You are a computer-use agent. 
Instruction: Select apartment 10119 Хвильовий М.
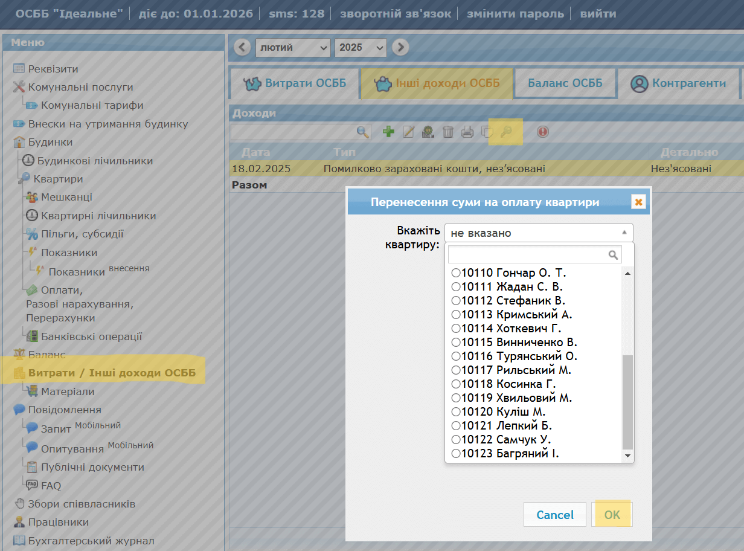[x=512, y=398]
